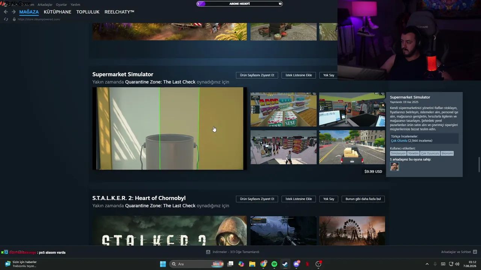Open the Windows Start menu

click(x=163, y=264)
